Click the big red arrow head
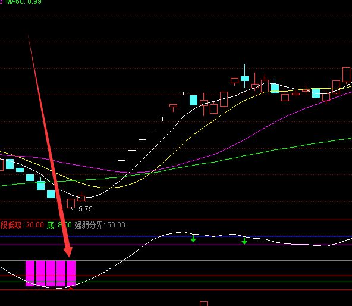This screenshot has width=352, height=306. click(68, 252)
